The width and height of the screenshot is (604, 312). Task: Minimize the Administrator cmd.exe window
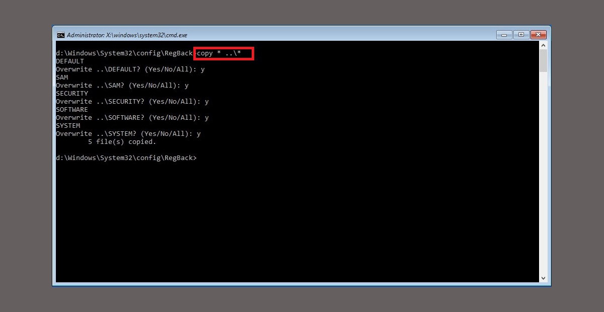[x=504, y=35]
